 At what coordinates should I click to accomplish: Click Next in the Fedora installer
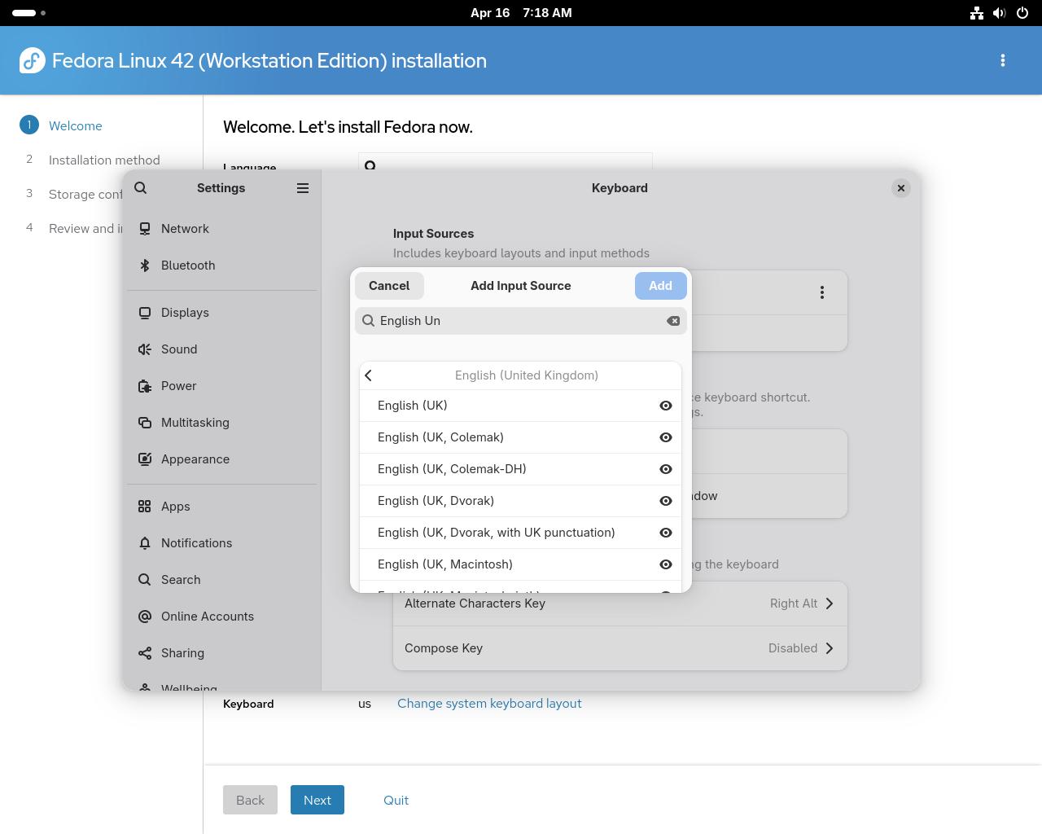point(317,800)
